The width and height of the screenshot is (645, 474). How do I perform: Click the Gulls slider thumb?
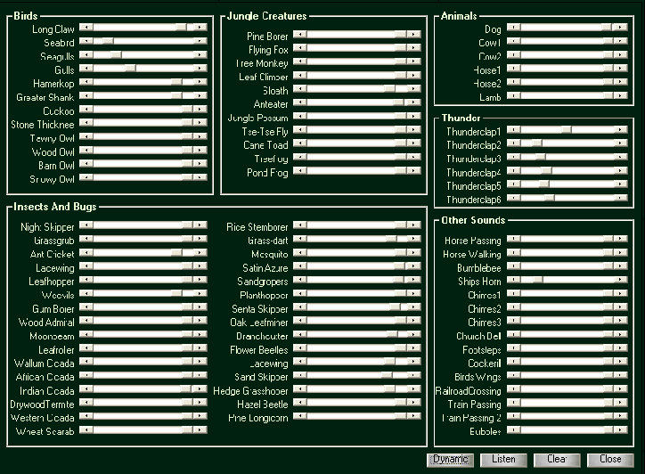pyautogui.click(x=130, y=68)
